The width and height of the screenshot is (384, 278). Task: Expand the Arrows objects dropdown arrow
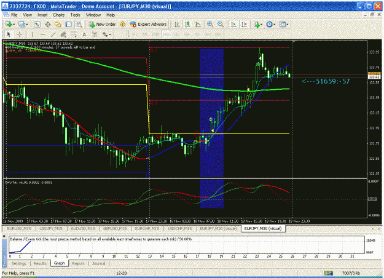click(x=110, y=34)
